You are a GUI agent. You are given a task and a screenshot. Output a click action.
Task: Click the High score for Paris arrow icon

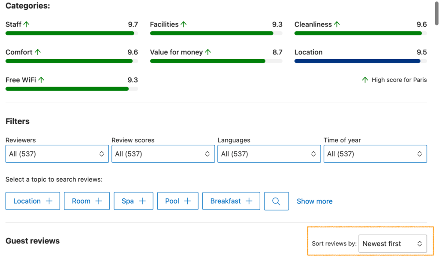point(365,80)
